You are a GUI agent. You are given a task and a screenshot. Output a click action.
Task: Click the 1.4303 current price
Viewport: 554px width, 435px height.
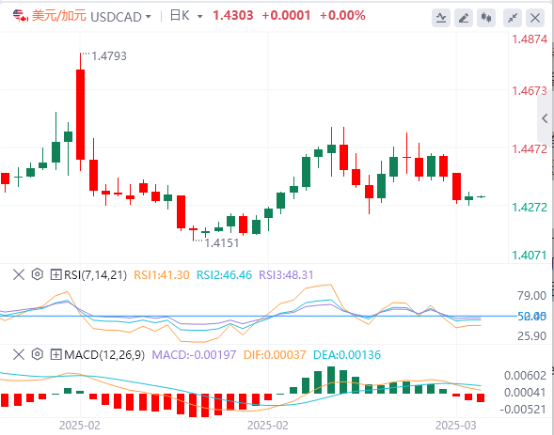tap(233, 16)
